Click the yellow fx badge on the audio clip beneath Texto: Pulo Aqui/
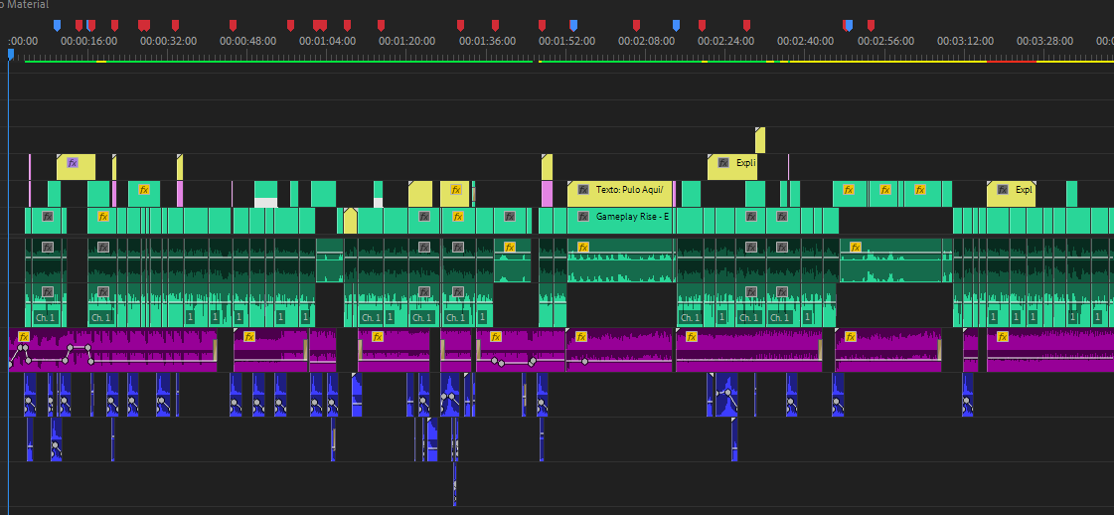The width and height of the screenshot is (1114, 515). coord(583,248)
